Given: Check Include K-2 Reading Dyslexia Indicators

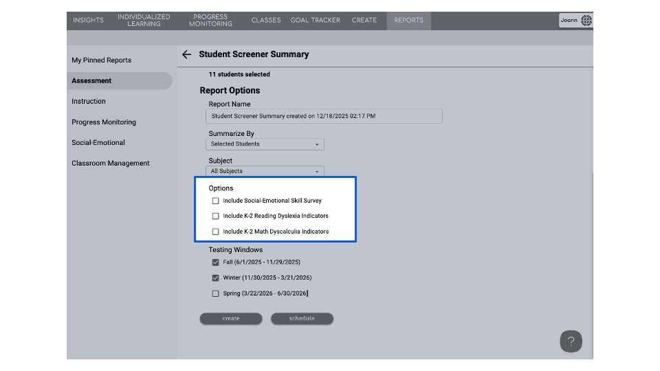Looking at the screenshot, I should coord(215,216).
